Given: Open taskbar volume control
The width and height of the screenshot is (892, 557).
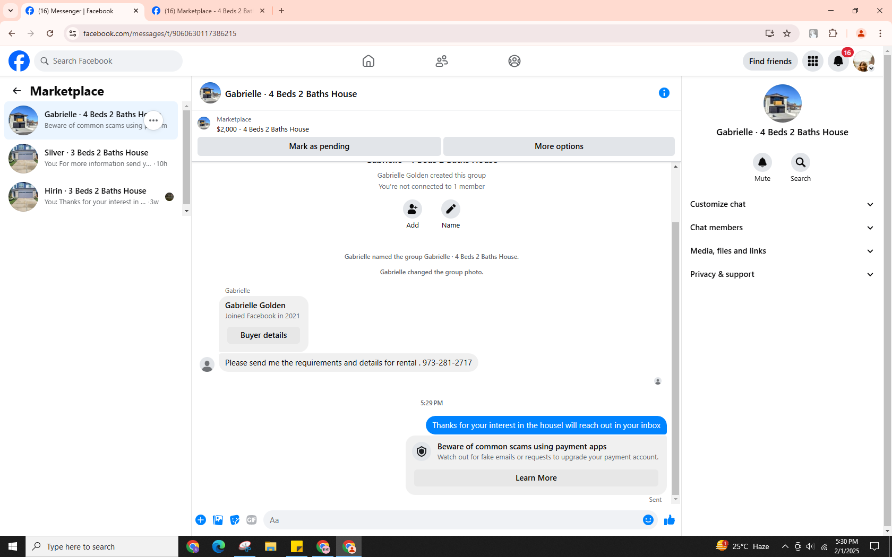Looking at the screenshot, I should coord(810,546).
